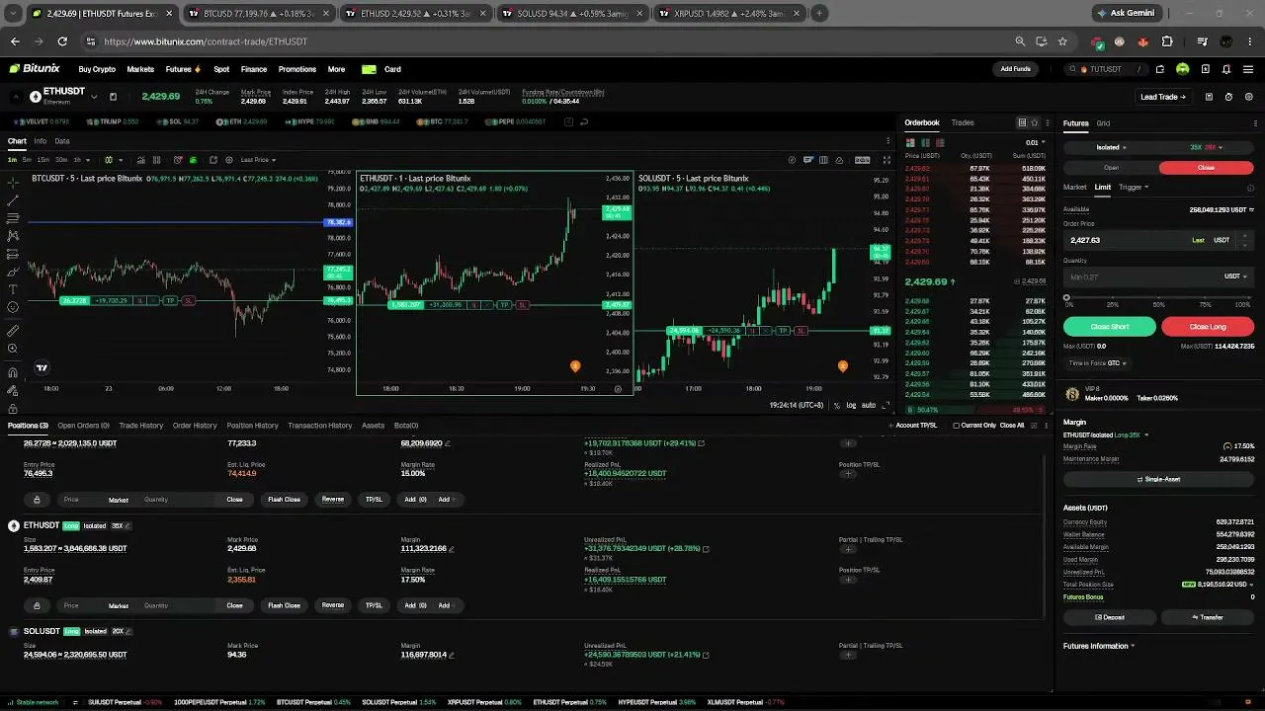Click the Transfer button in Assets
Image resolution: width=1265 pixels, height=711 pixels.
point(1208,617)
